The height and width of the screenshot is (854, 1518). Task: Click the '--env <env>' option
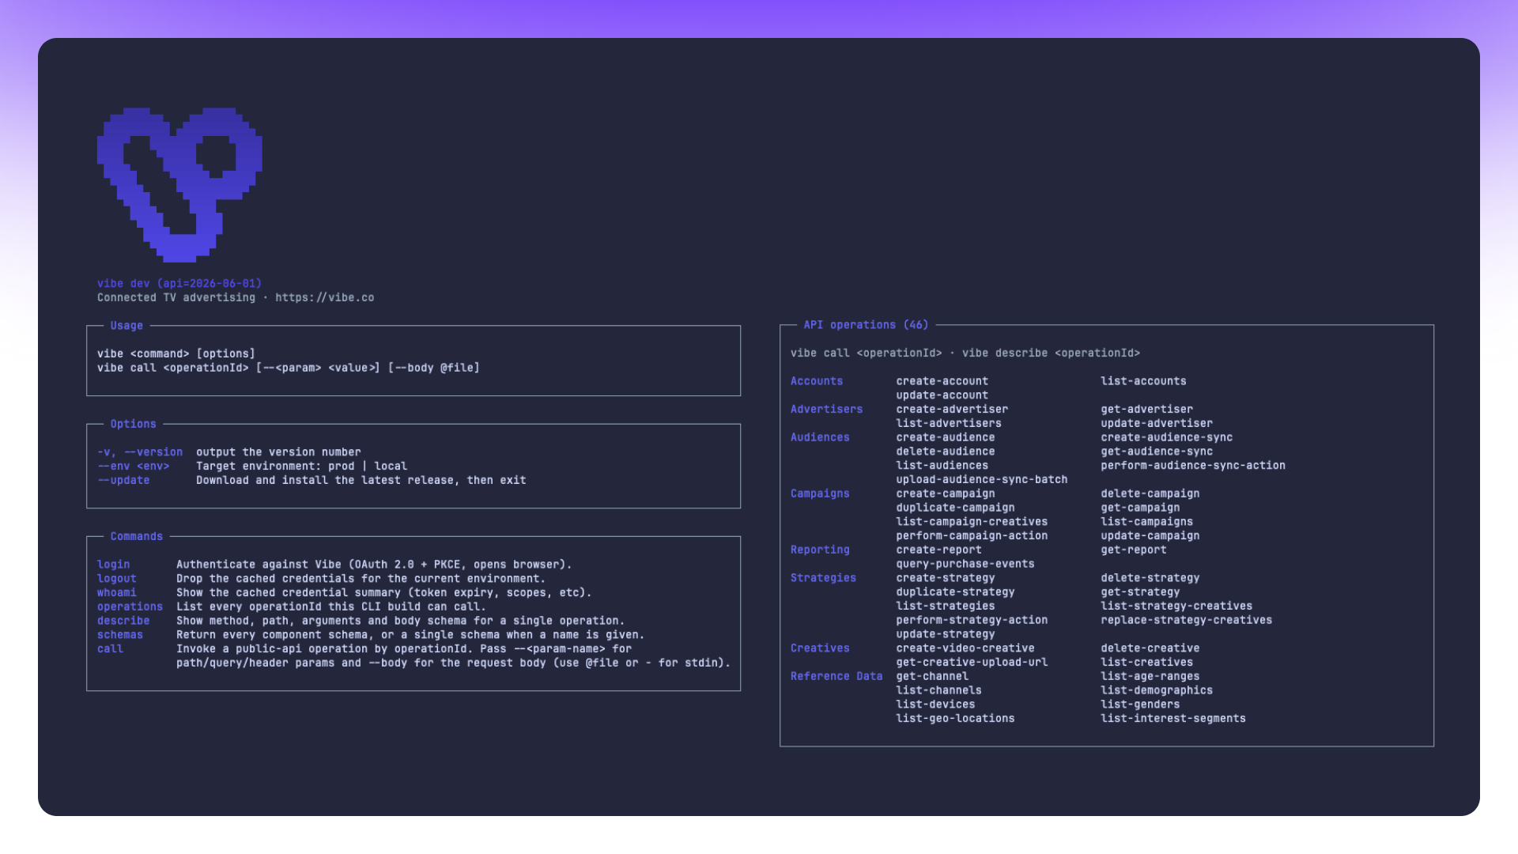click(134, 467)
